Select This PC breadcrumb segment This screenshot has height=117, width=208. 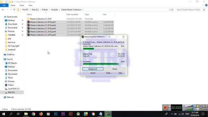click(25, 10)
